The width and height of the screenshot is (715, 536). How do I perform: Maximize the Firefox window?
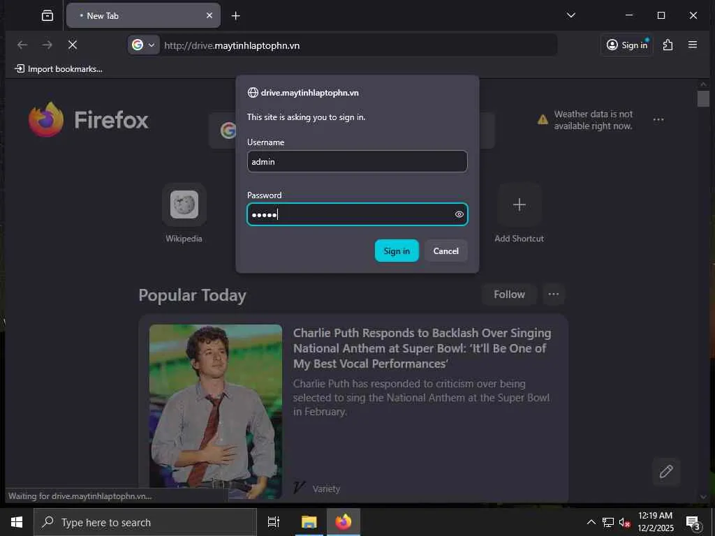[x=661, y=15]
